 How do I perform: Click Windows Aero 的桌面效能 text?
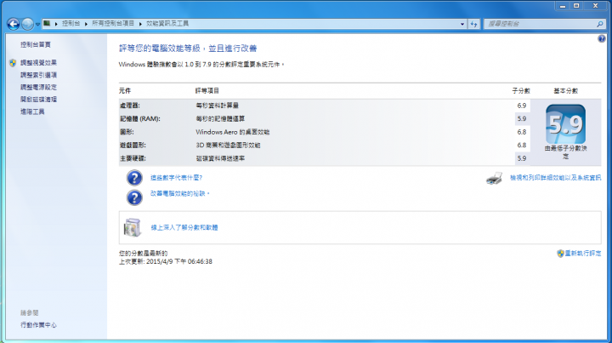[x=233, y=132]
